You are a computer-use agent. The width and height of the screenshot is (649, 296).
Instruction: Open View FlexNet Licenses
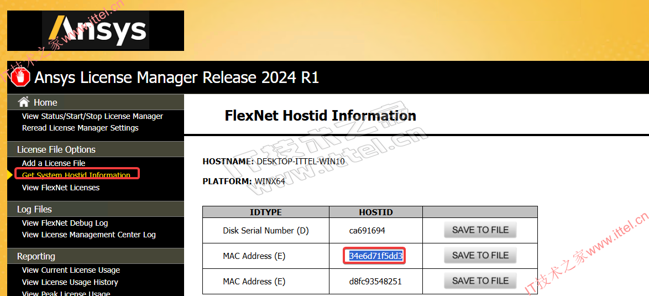pos(61,188)
